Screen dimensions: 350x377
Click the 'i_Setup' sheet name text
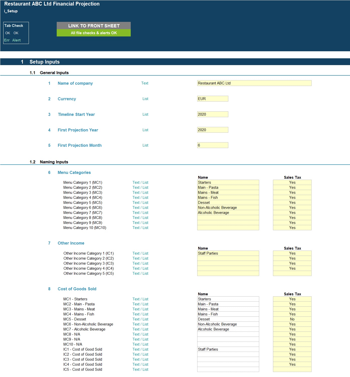coord(11,11)
